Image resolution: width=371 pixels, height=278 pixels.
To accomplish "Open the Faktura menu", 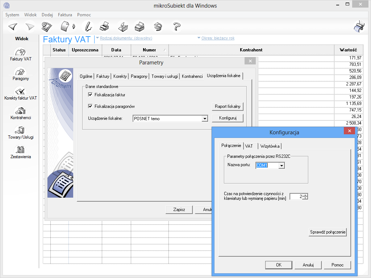I will tap(65, 15).
